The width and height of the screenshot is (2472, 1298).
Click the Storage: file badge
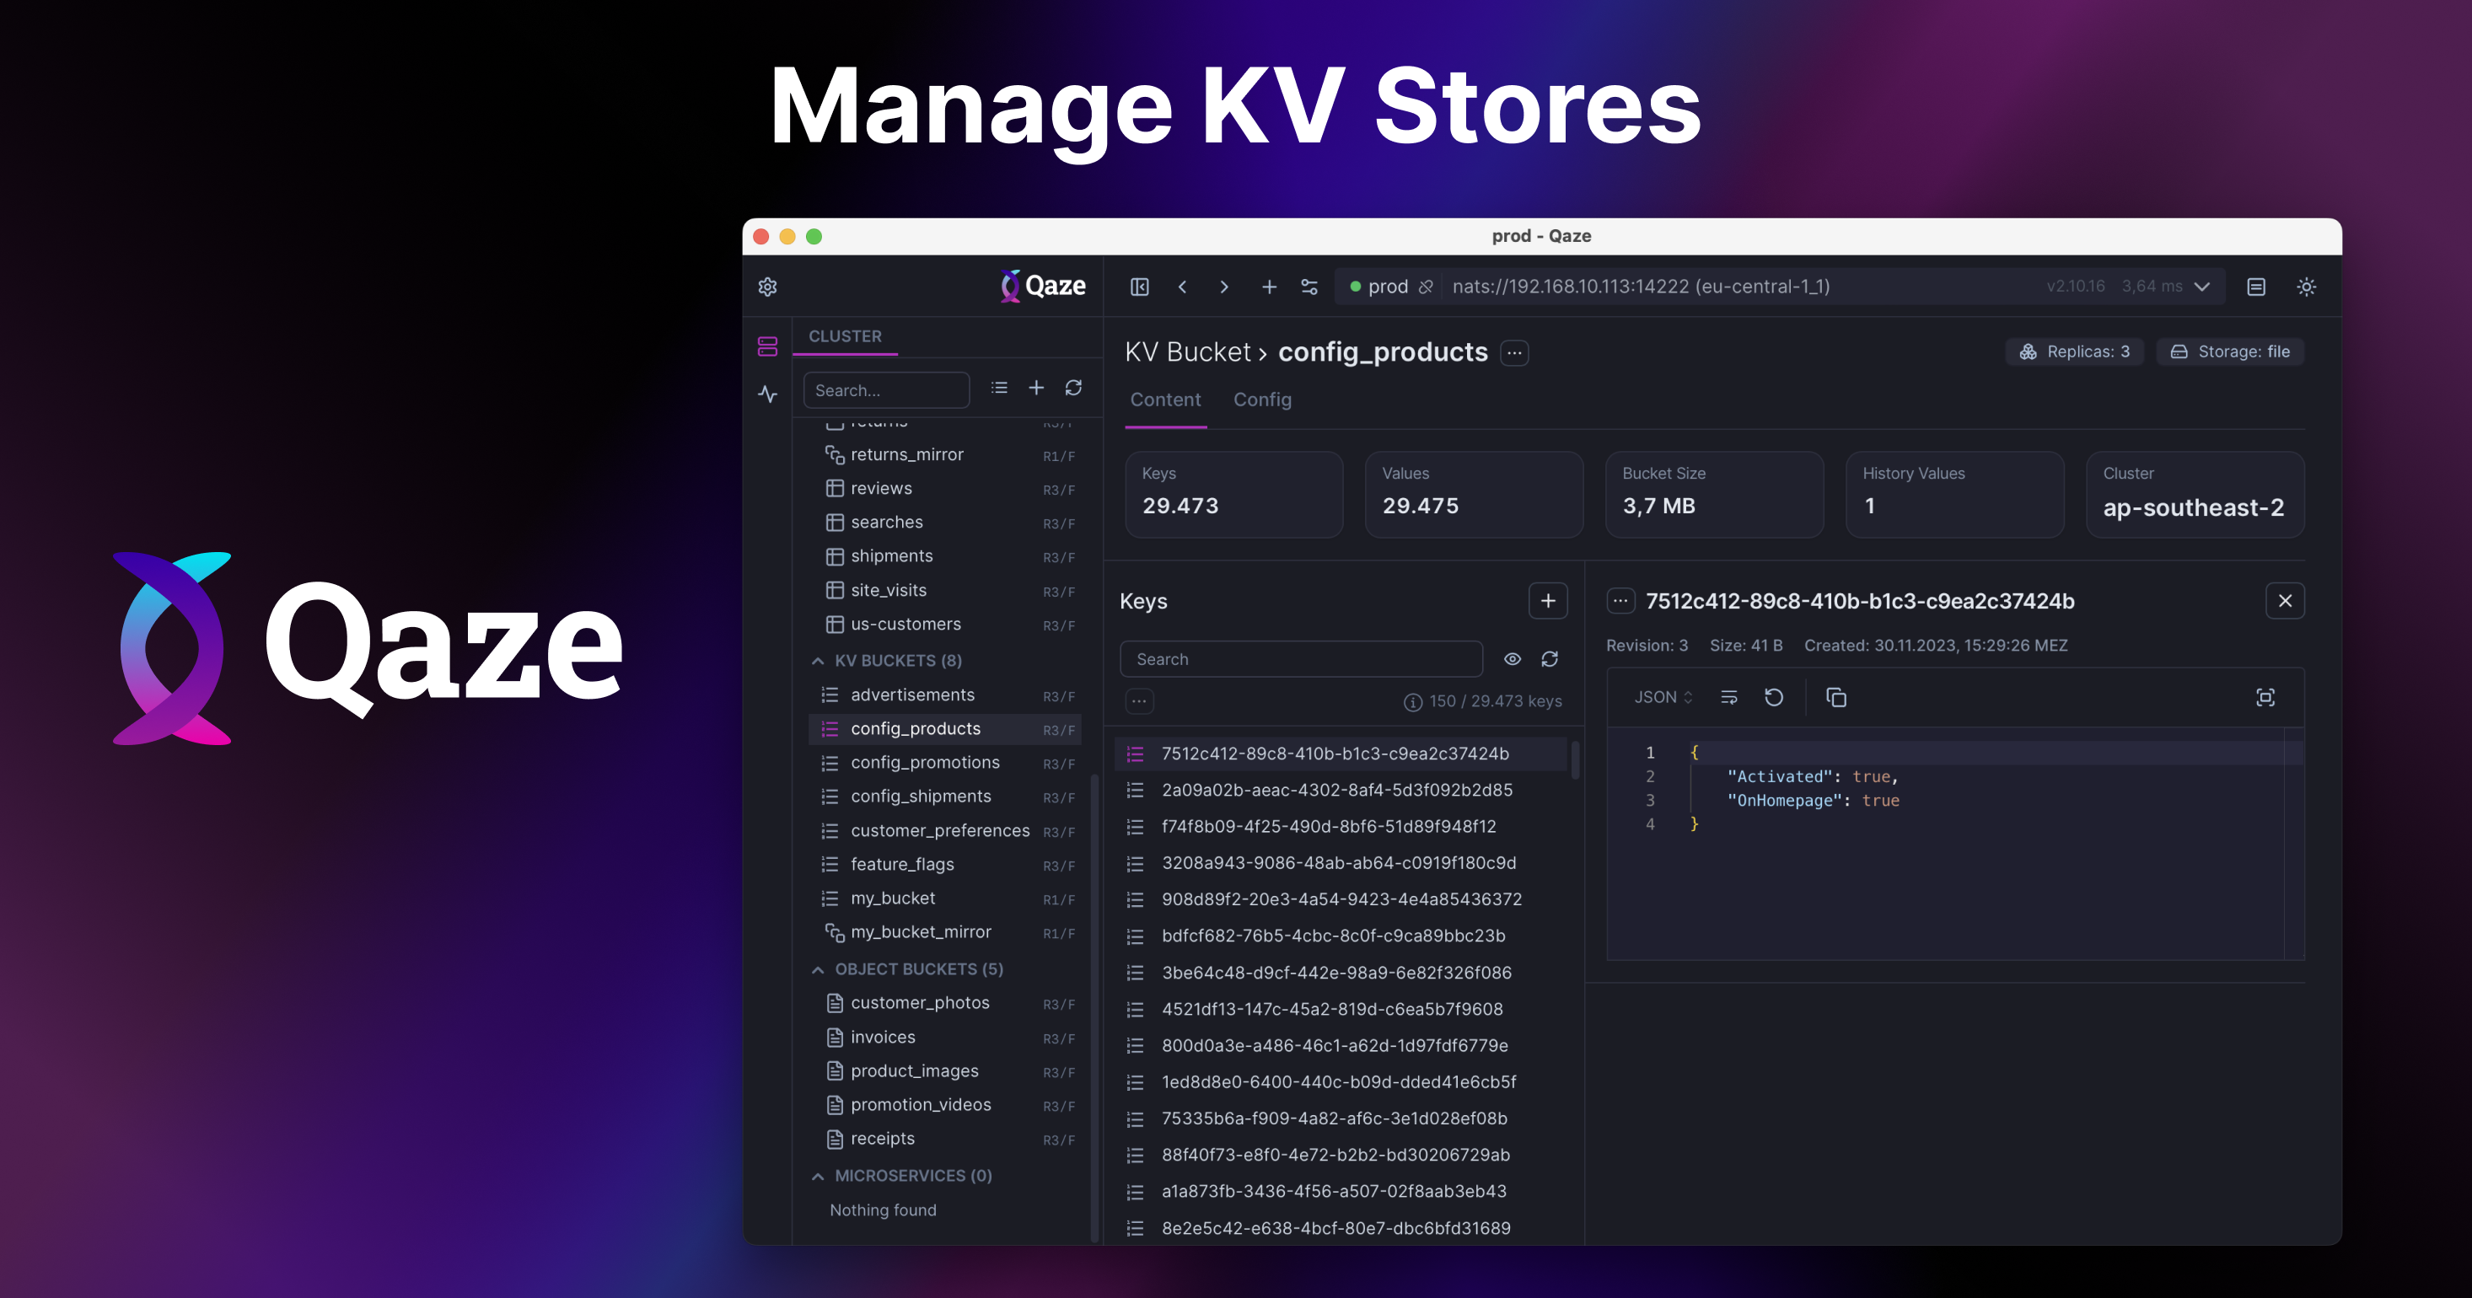click(x=2230, y=352)
